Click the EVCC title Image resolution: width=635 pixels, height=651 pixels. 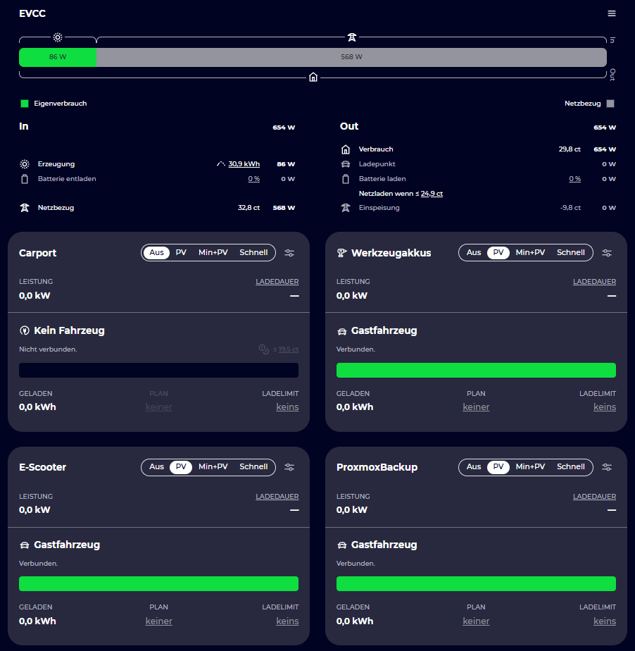tap(32, 13)
